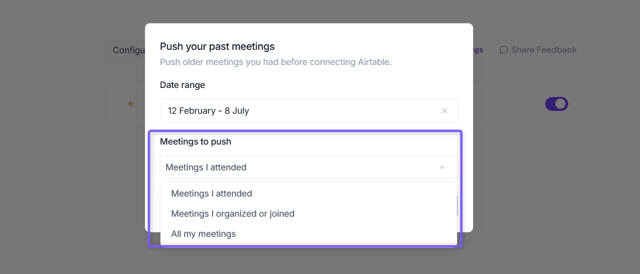
Task: Open the Share Feedback link
Action: coord(538,50)
